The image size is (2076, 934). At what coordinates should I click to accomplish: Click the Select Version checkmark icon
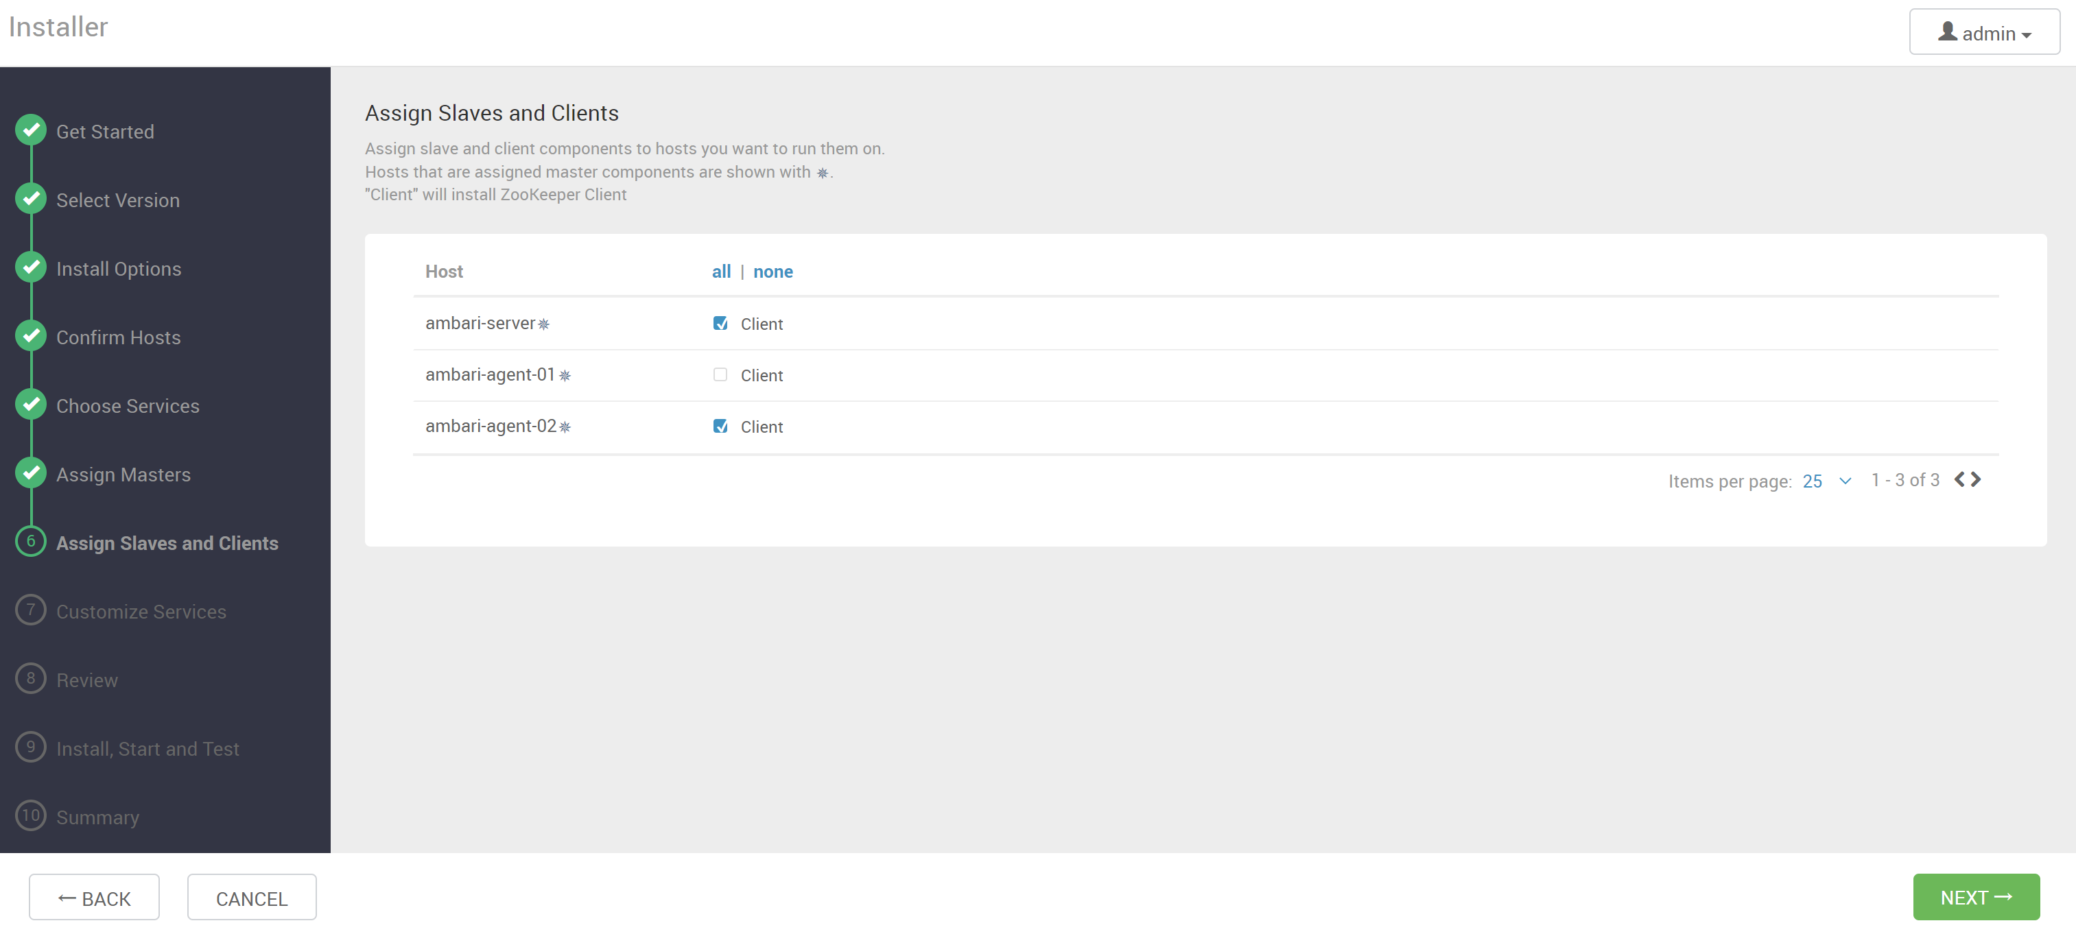(x=31, y=199)
